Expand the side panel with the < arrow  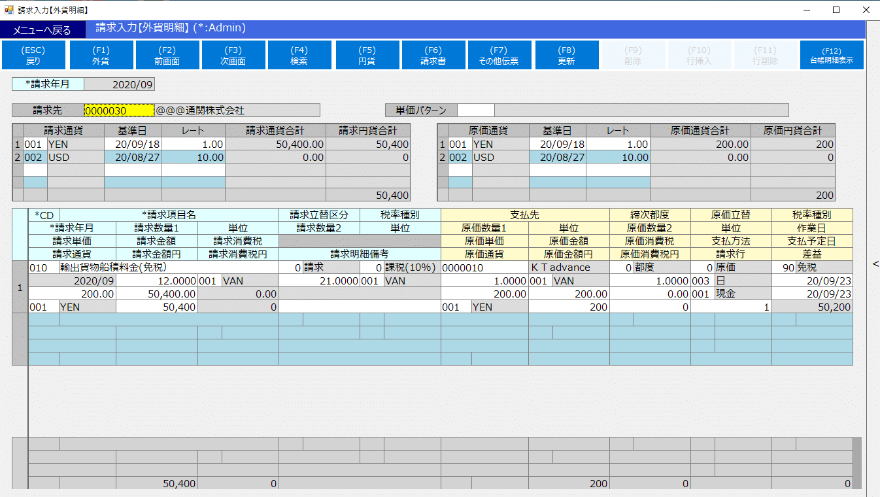coord(875,264)
